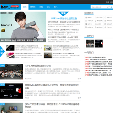This screenshot has width=113, height=113.
Task: Open 349元 M3K review title in 拍点
Action: [27, 46]
